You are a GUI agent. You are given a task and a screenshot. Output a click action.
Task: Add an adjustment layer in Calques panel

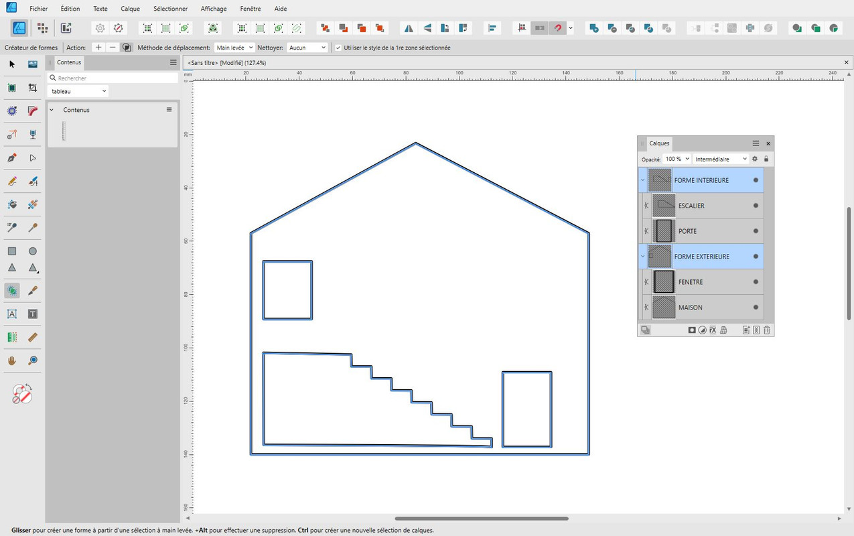coord(702,330)
